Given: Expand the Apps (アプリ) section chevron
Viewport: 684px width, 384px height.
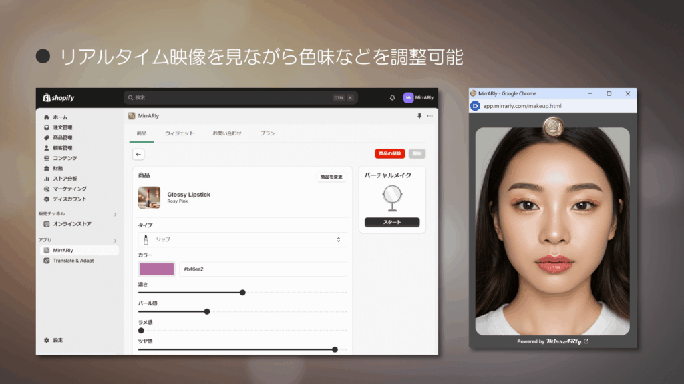Looking at the screenshot, I should pyautogui.click(x=115, y=240).
